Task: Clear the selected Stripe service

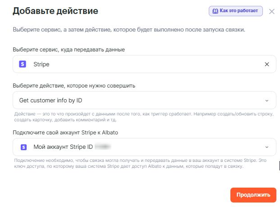Action: pos(267,64)
